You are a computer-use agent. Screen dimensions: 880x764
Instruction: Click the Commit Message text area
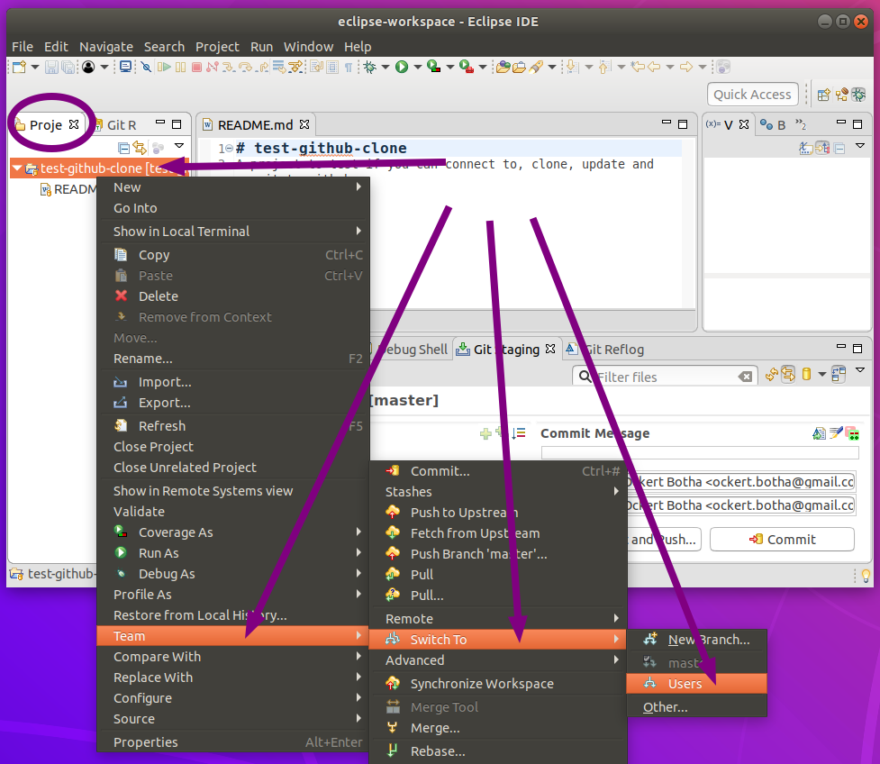pos(700,453)
